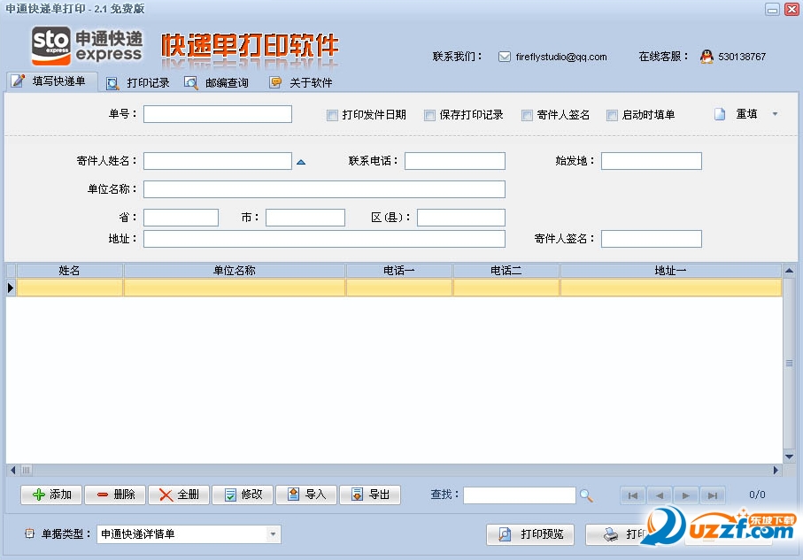Check the 寄件人签名 option checkbox
The height and width of the screenshot is (560, 803).
coord(527,115)
